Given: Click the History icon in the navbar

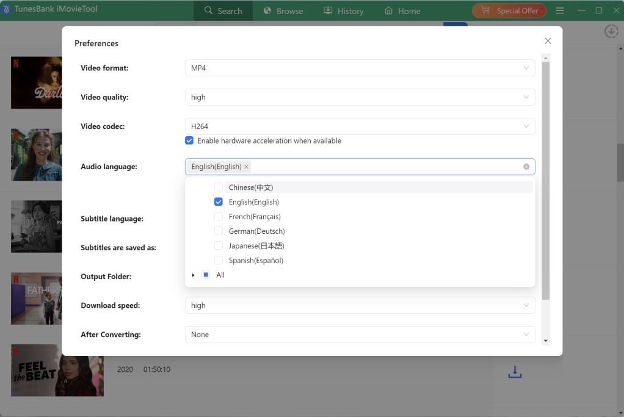Looking at the screenshot, I should point(327,10).
